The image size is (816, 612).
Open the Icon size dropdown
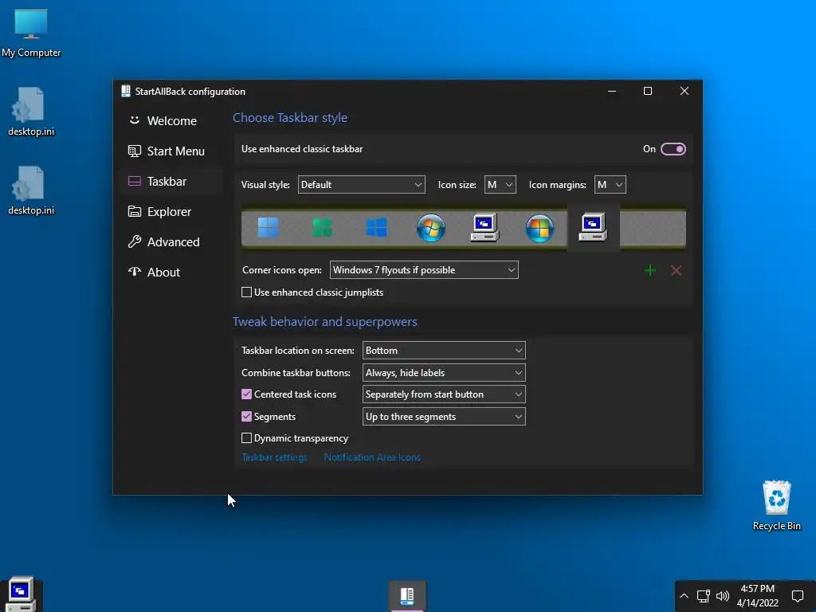point(500,184)
